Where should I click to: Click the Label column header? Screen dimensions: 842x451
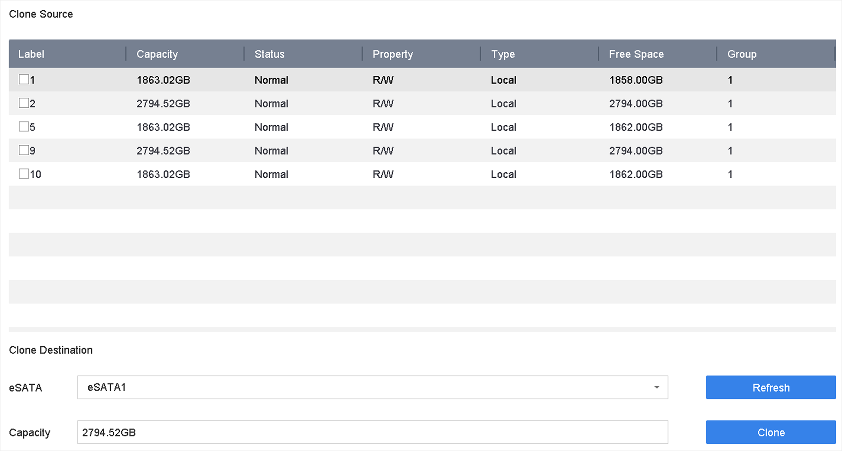pyautogui.click(x=31, y=54)
